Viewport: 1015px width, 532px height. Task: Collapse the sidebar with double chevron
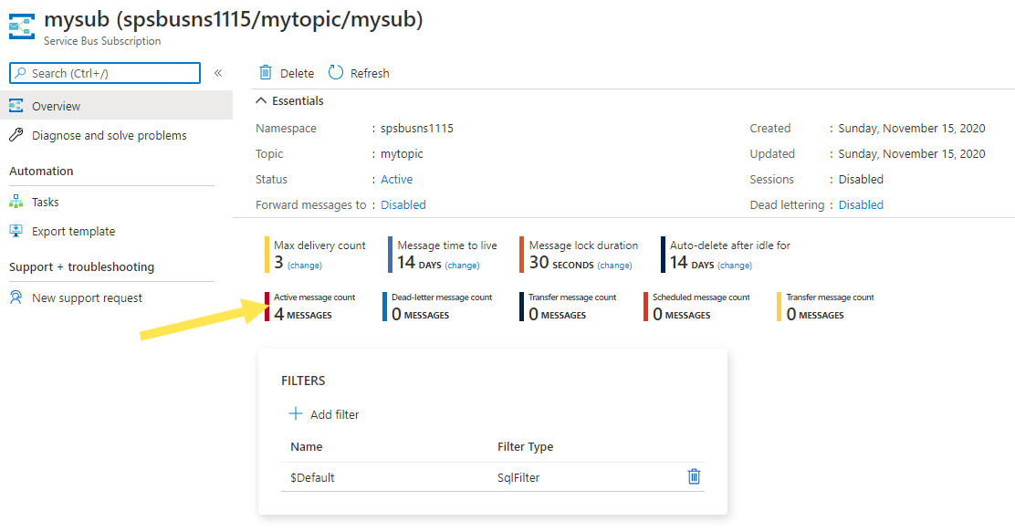218,73
